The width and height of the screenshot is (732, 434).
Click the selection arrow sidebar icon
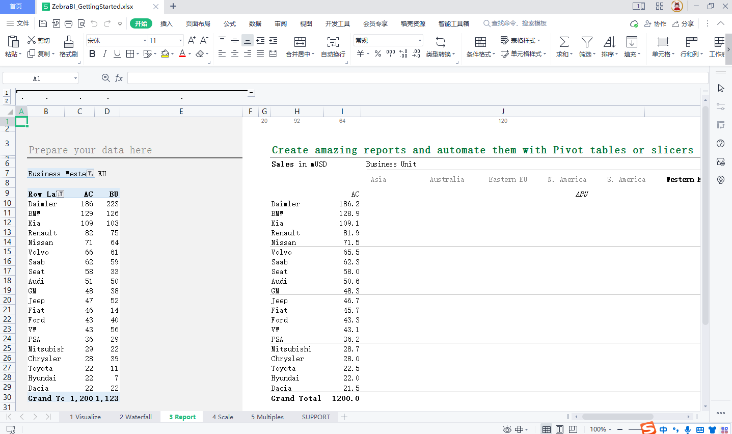720,88
